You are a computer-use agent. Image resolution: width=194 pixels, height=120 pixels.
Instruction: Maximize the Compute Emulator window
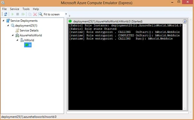(x=179, y=2)
